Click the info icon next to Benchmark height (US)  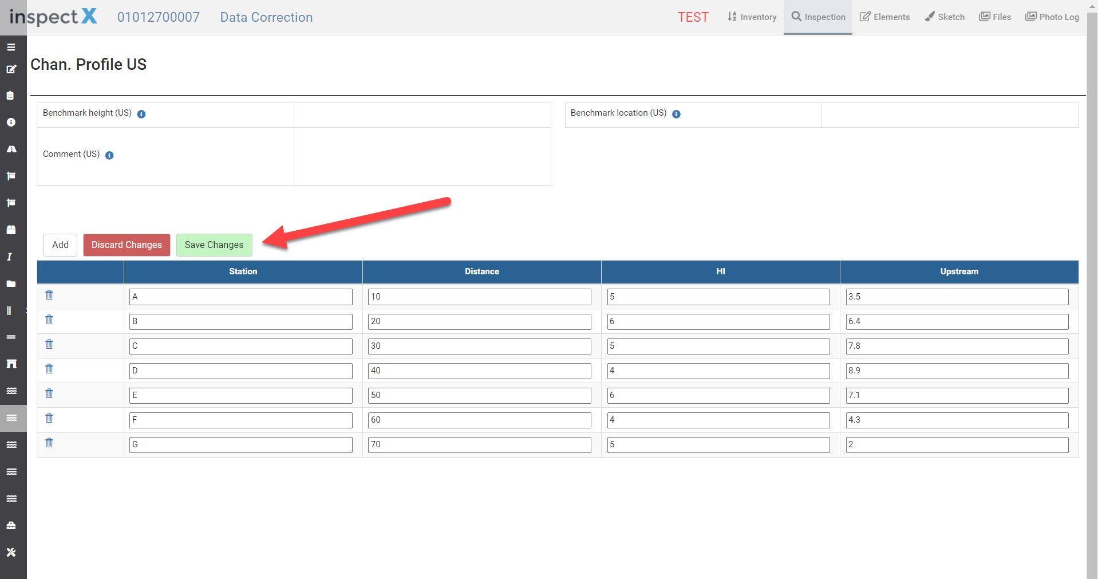tap(141, 114)
